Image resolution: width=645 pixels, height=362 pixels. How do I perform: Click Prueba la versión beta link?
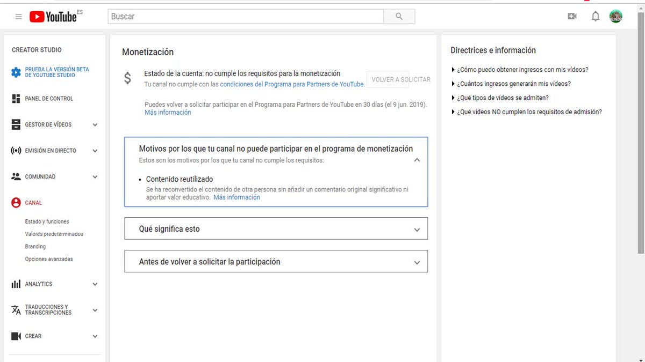click(x=57, y=72)
